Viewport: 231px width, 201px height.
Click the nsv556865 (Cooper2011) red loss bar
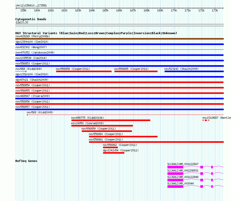(x=136, y=71)
